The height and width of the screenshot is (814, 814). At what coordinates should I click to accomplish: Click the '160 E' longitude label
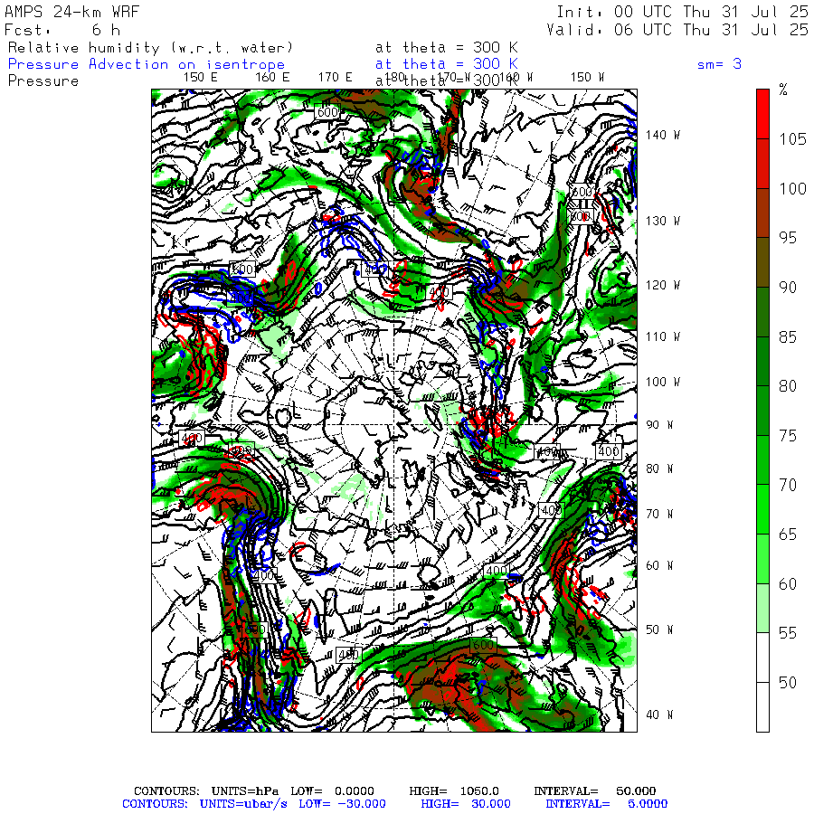click(272, 78)
